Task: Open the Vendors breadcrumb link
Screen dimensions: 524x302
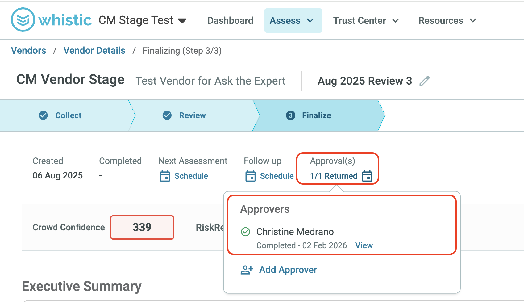Action: pos(28,51)
